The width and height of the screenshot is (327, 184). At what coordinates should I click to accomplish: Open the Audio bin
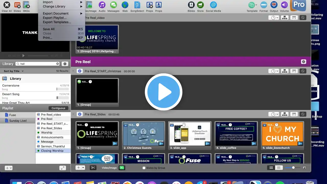102,5
